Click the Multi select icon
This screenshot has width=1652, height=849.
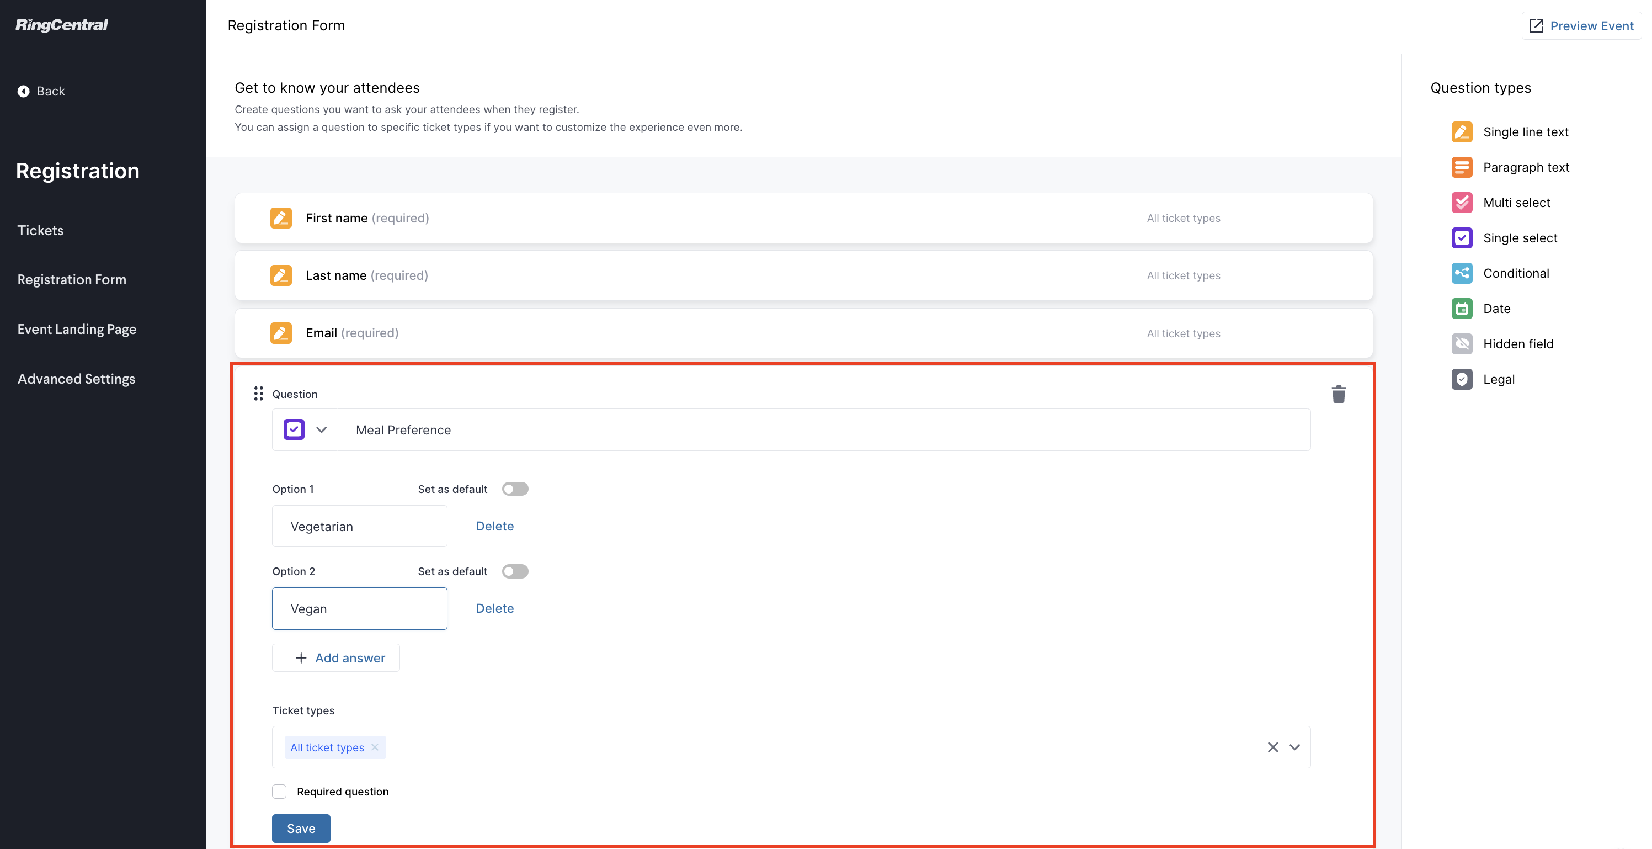click(1462, 202)
